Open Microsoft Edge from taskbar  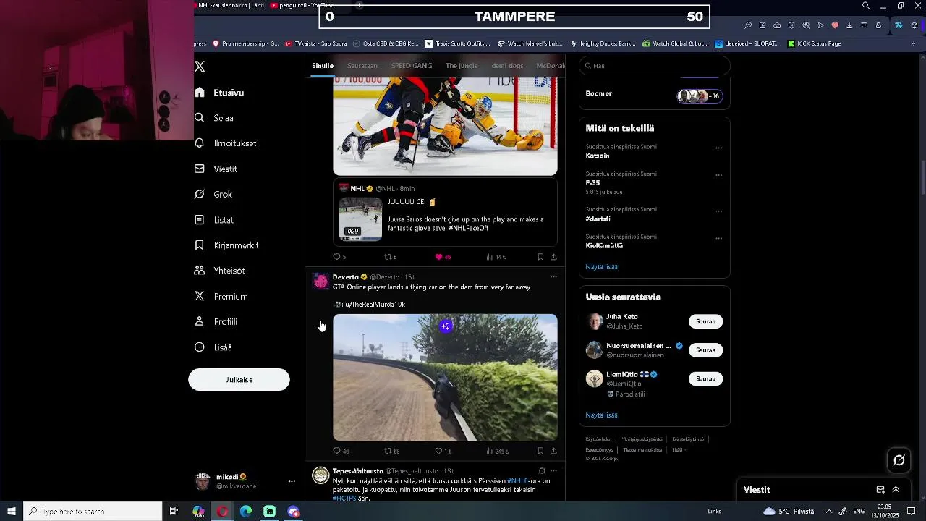(x=246, y=512)
